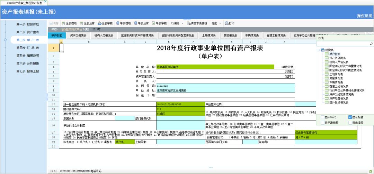Switch to the 车辆情况表 tab

[x=252, y=36]
